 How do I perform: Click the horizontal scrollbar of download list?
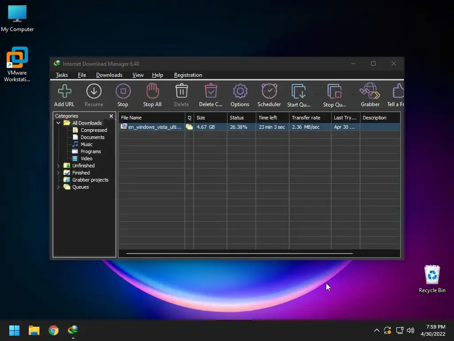tap(239, 254)
